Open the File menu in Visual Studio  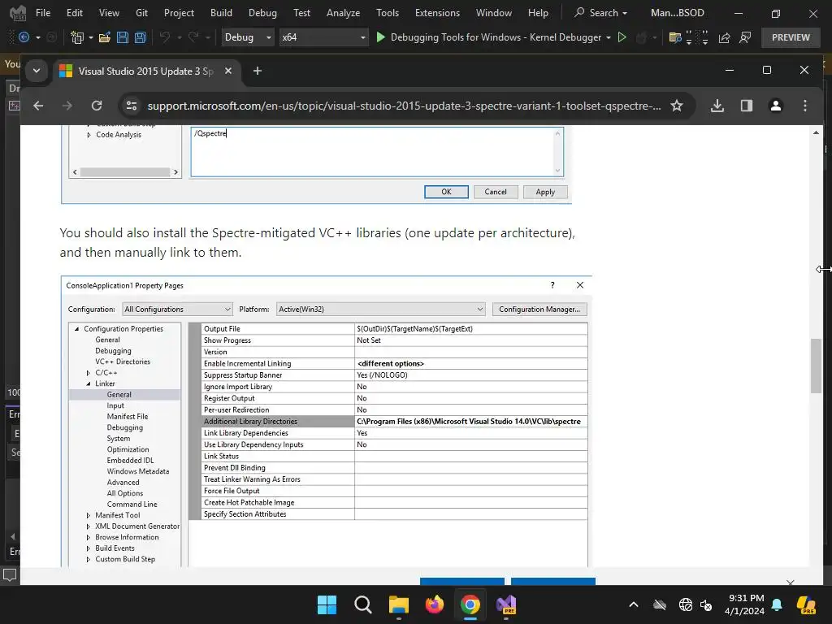[43, 13]
